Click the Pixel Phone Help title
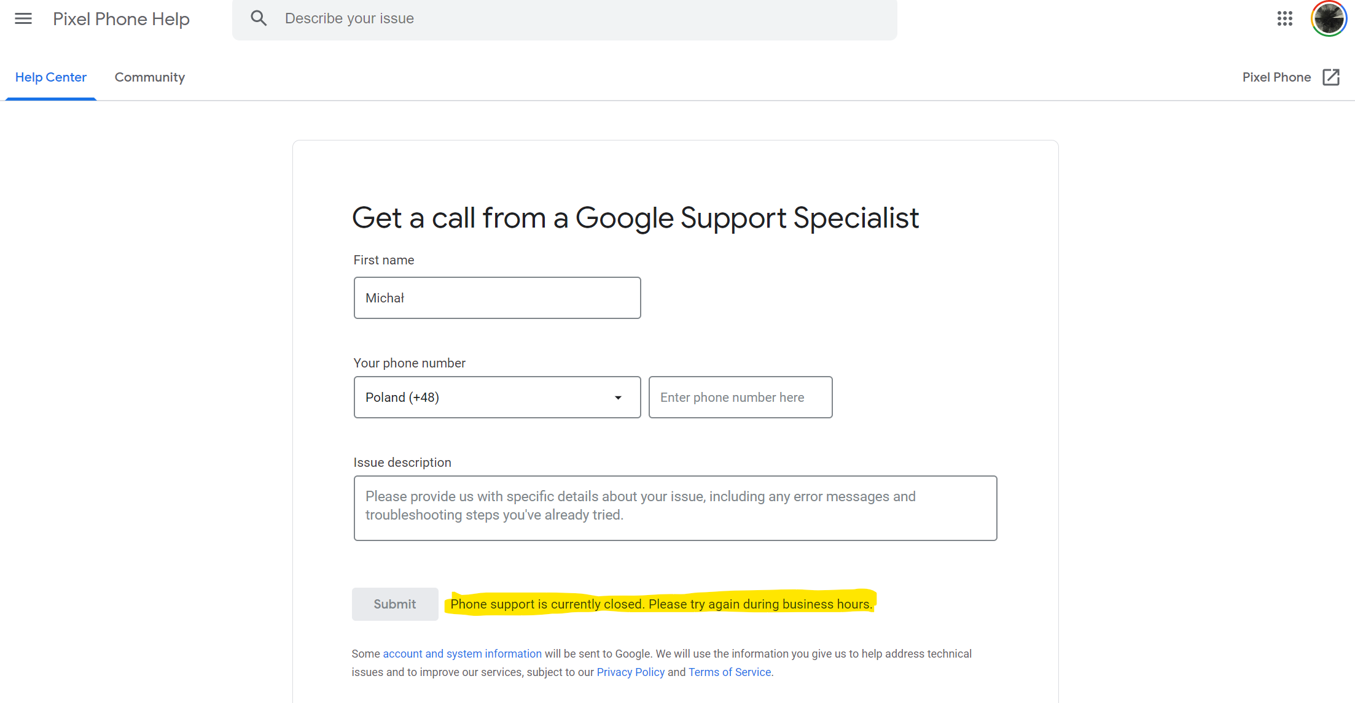The image size is (1355, 703). tap(121, 19)
